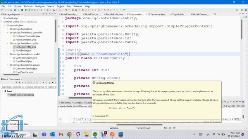The width and height of the screenshot is (248, 139).
Task: Click the open console icon in Boot Dashboard
Action: (28, 82)
